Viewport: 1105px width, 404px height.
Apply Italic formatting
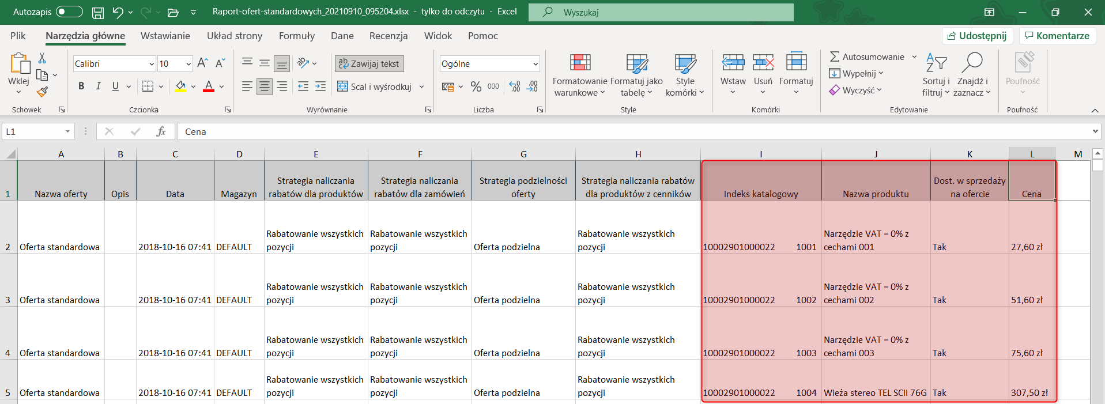tap(98, 86)
